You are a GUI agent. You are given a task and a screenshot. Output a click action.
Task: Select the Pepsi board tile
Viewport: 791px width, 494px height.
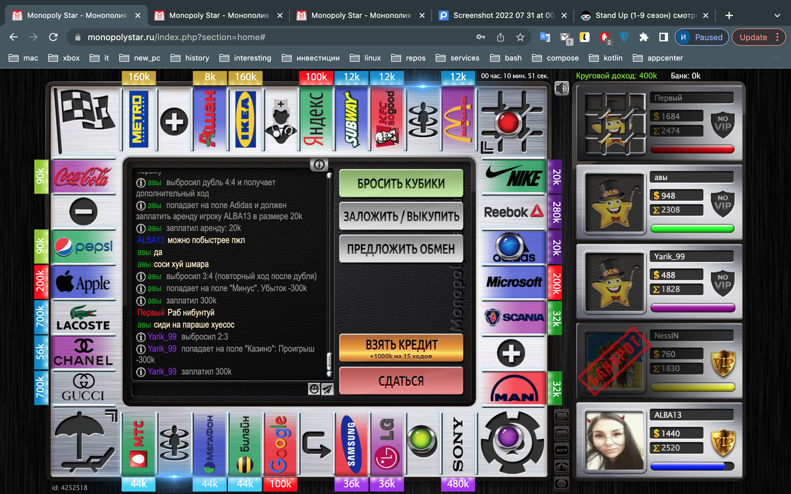click(83, 247)
